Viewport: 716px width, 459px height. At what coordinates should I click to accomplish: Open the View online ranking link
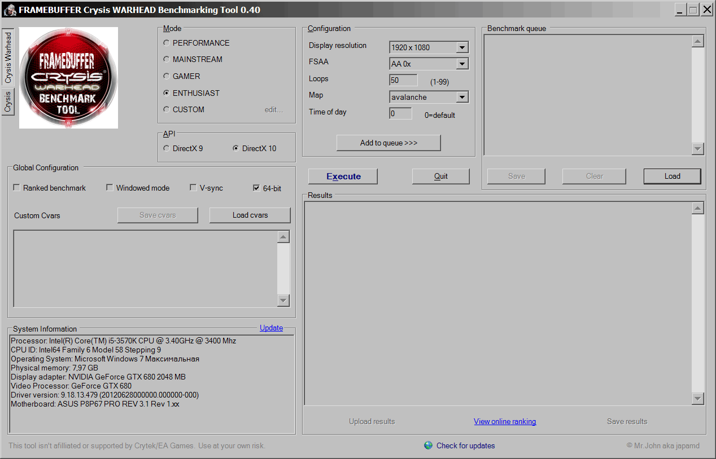[x=504, y=421]
